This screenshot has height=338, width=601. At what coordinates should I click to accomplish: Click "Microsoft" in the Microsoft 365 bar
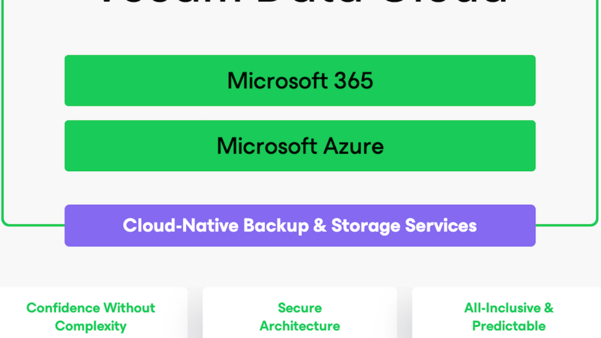point(278,81)
